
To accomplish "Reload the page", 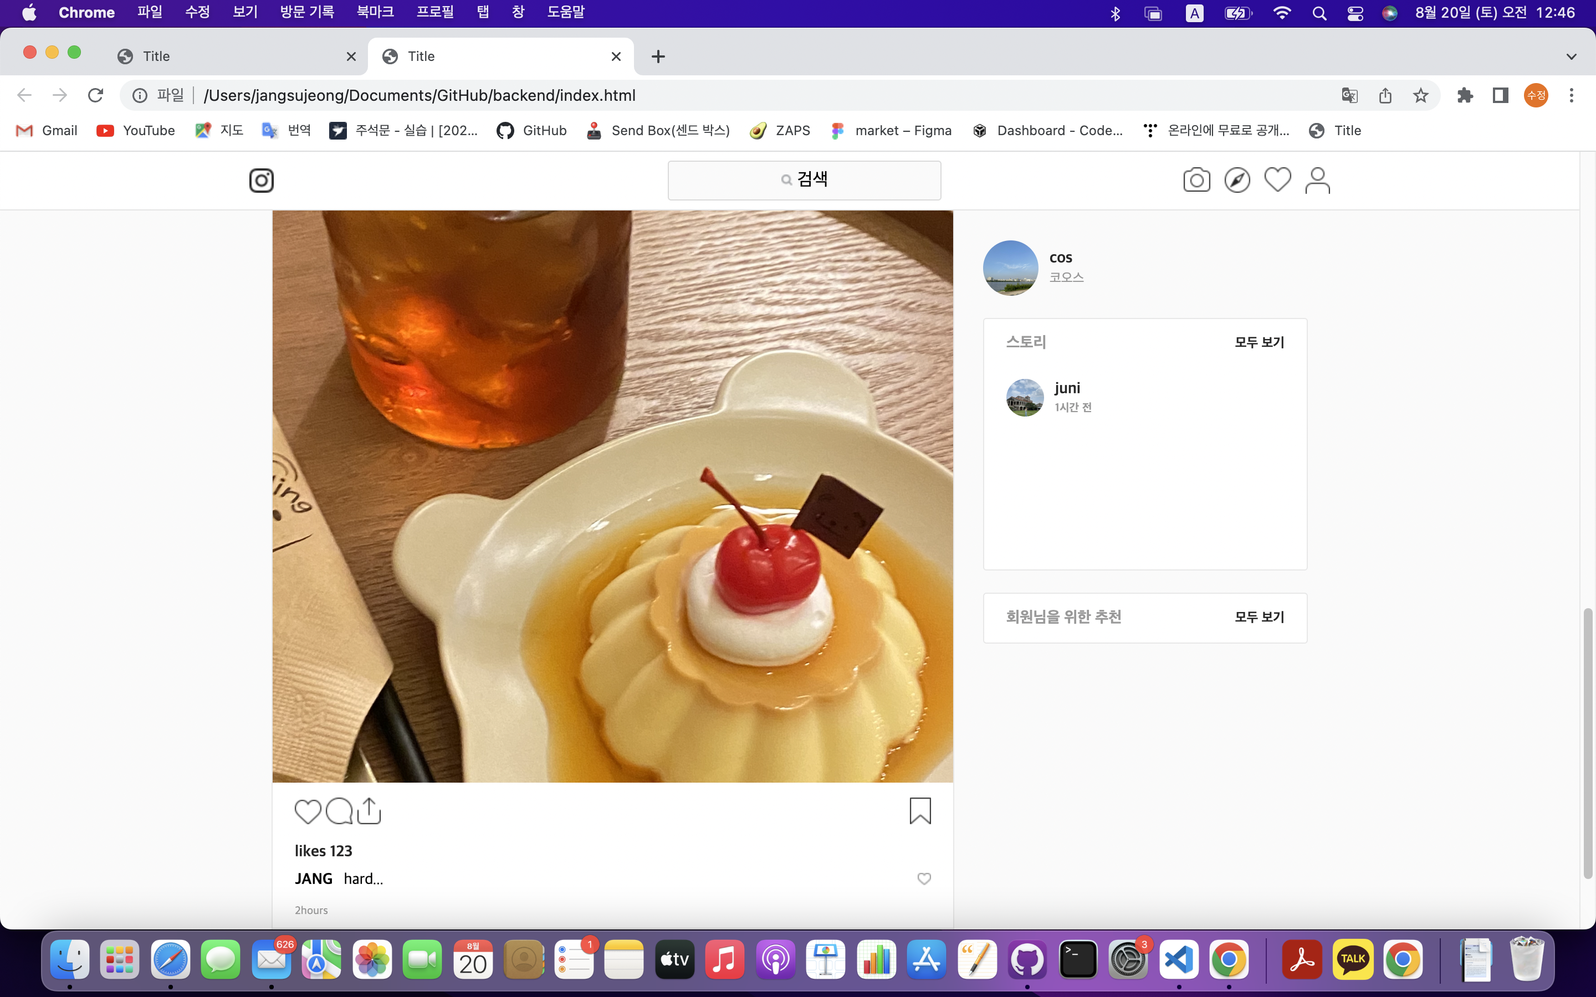I will (x=96, y=95).
